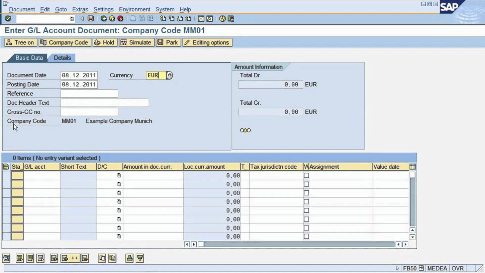Viewport: 485px width, 273px height.
Task: Click the Hold button
Action: click(x=104, y=42)
